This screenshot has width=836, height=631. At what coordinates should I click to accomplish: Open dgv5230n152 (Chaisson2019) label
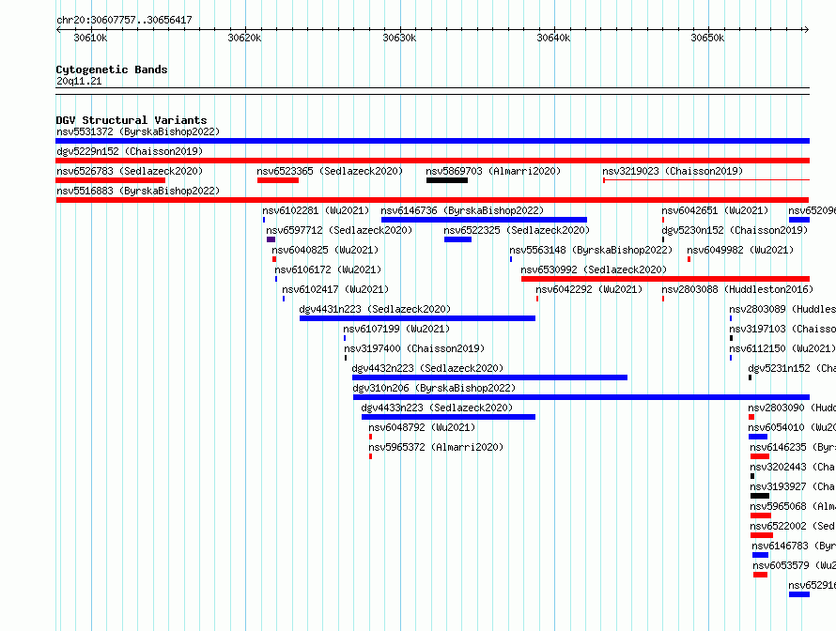coord(735,230)
